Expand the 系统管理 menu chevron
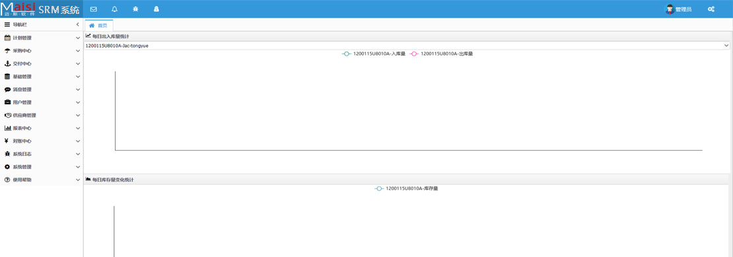This screenshot has height=257, width=733. pos(78,166)
